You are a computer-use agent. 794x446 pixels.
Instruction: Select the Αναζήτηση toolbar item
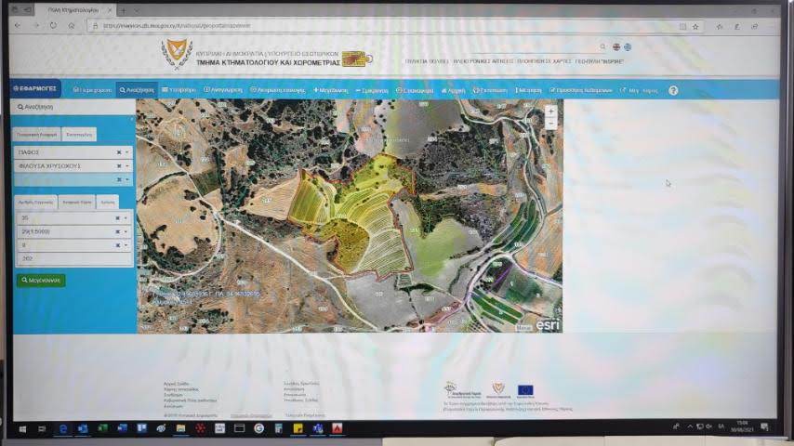coord(137,90)
